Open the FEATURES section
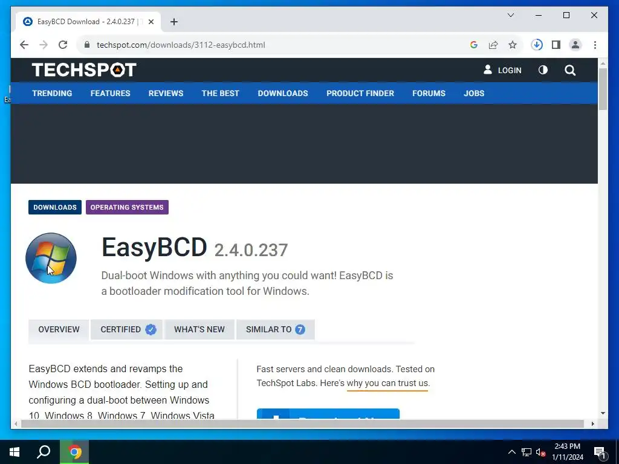The height and width of the screenshot is (464, 619). (x=110, y=94)
